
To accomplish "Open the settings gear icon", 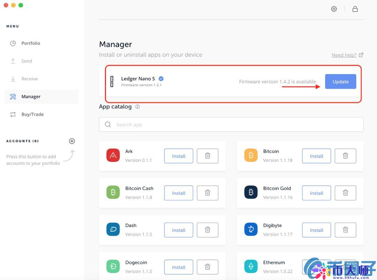I will [x=334, y=9].
